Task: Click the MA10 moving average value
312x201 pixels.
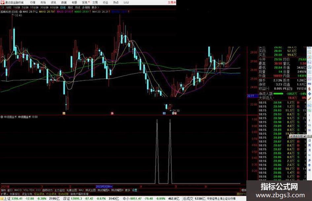Action: [47, 12]
